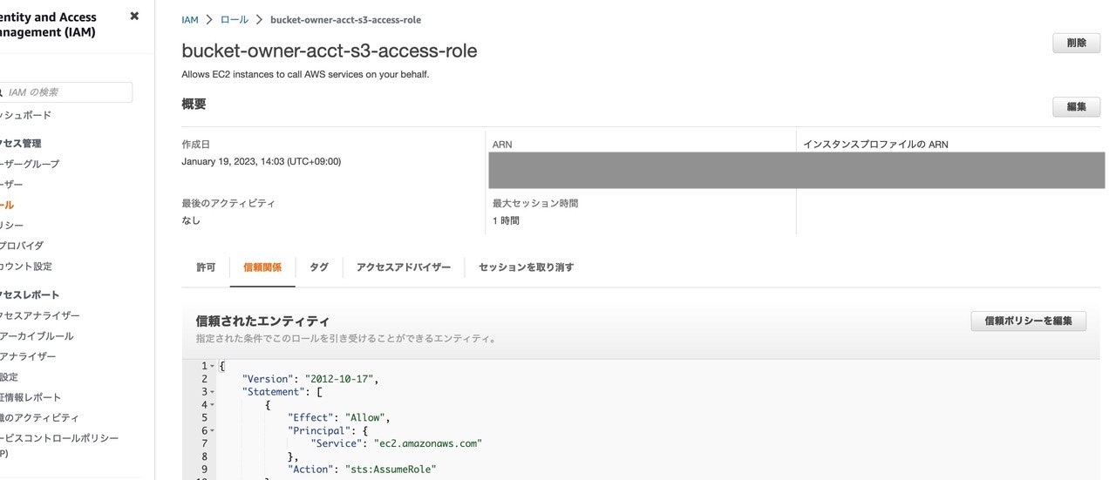1116x480 pixels.
Task: Open the 設定 sidebar item
Action: [x=9, y=377]
